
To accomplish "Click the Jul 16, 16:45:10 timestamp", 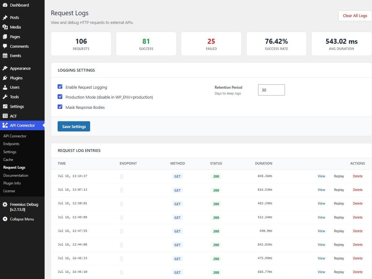I will click(72, 272).
